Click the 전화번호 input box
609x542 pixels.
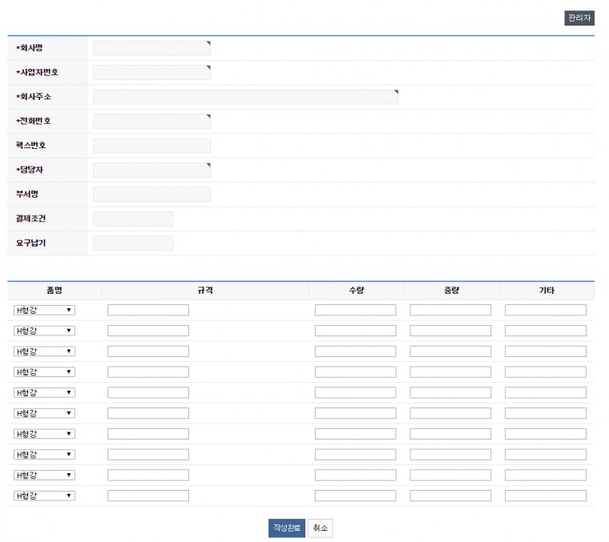click(x=151, y=121)
